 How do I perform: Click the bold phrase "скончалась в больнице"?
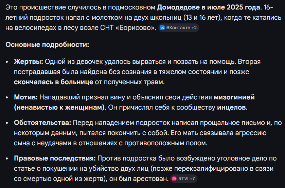point(54,82)
